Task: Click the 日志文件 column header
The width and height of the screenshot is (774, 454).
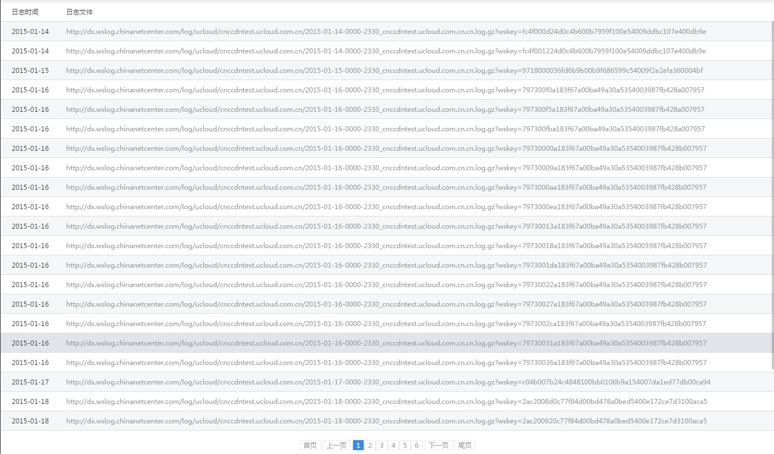Action: tap(80, 12)
